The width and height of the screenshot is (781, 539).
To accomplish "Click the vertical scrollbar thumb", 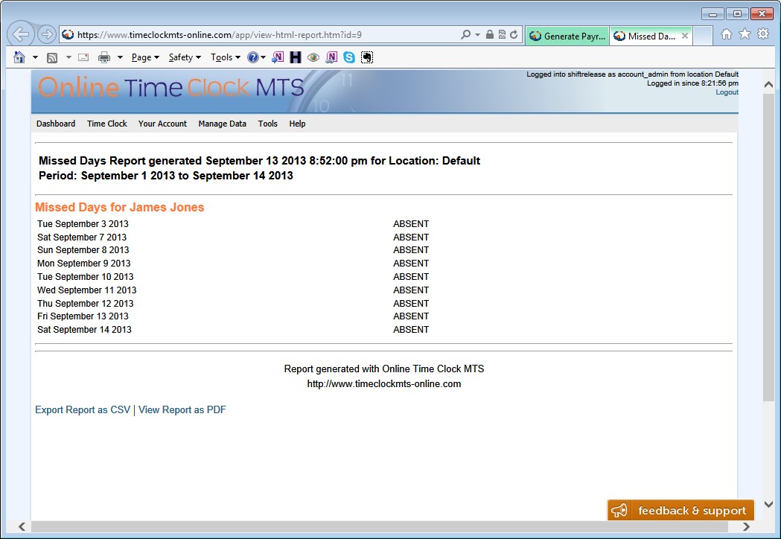I will pyautogui.click(x=768, y=246).
